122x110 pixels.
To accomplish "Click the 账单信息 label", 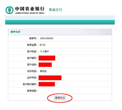I will (32, 91).
